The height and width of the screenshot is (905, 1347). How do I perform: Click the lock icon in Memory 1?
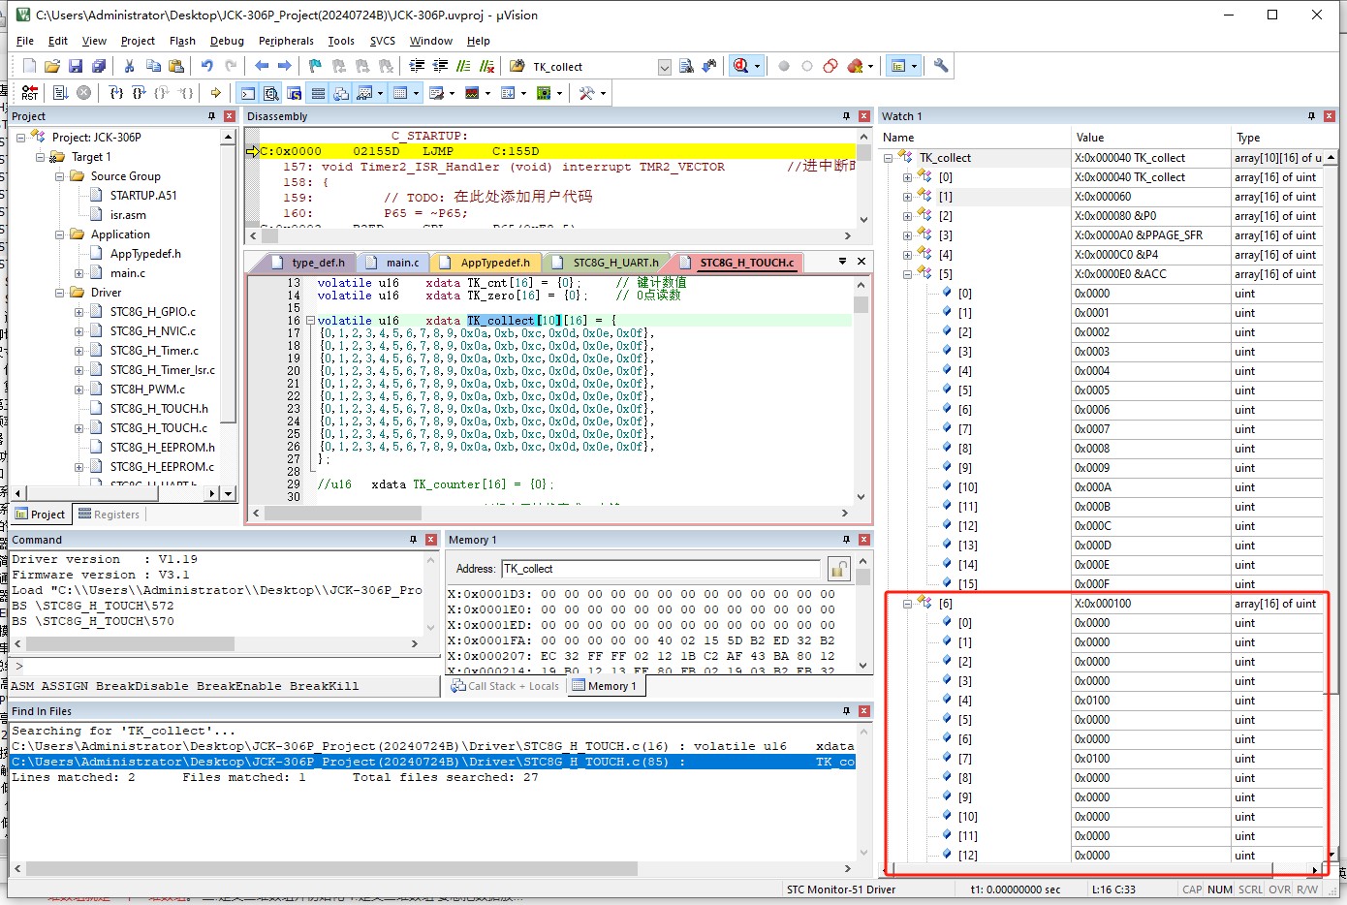click(x=838, y=569)
